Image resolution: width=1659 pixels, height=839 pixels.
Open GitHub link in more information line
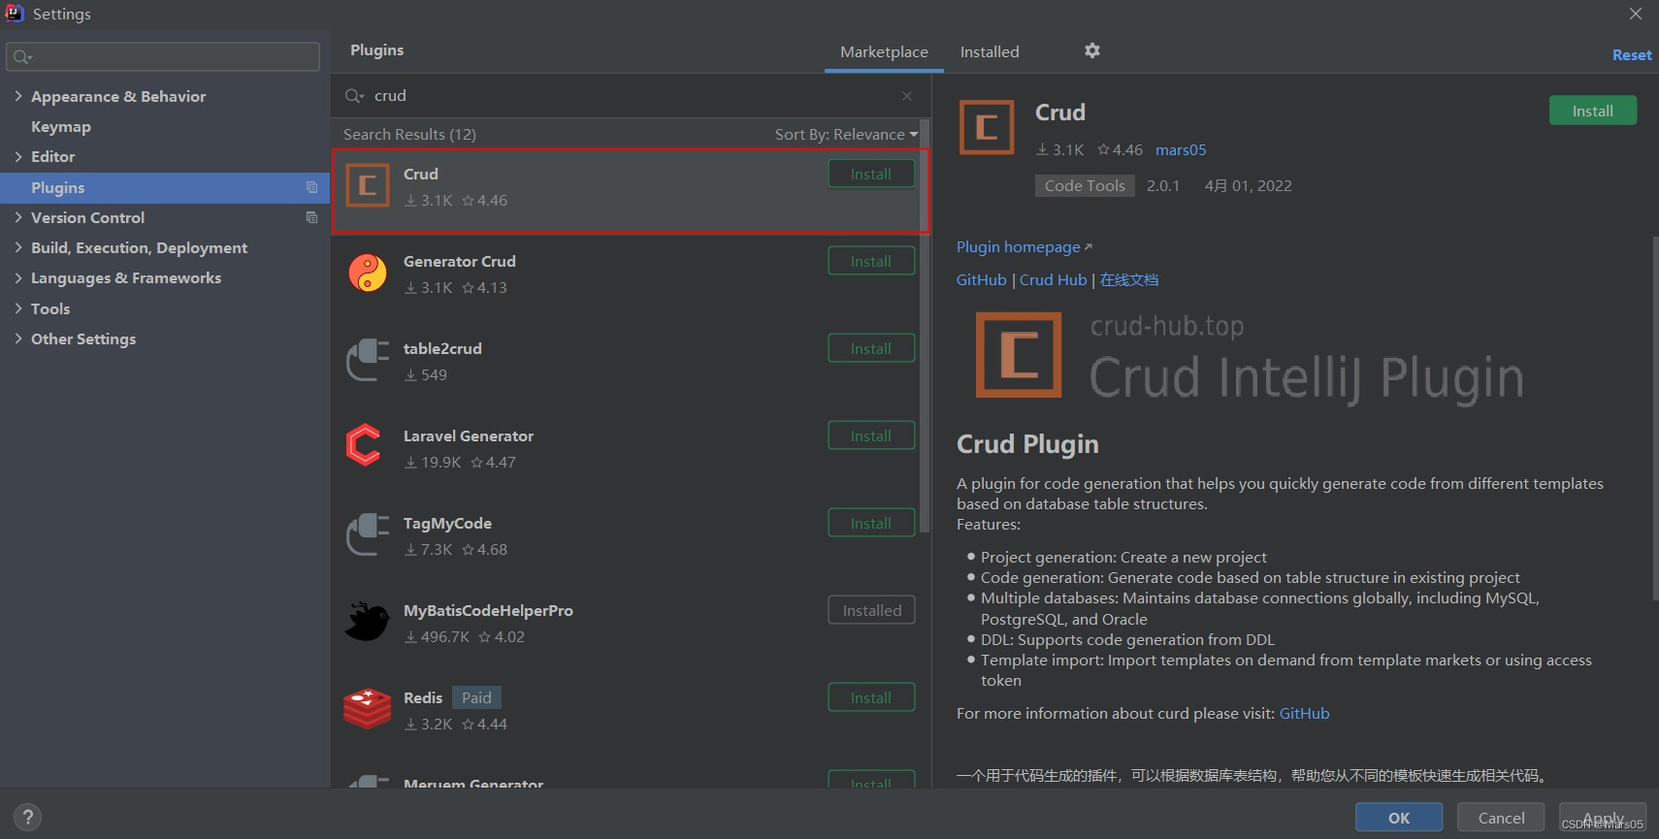click(1304, 714)
